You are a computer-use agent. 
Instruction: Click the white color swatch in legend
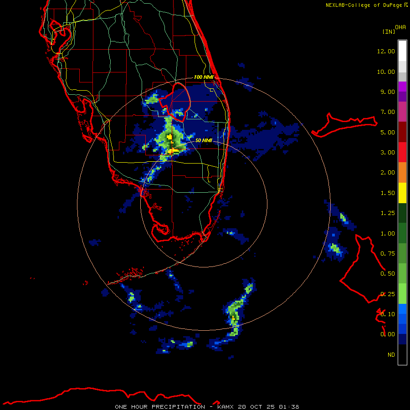[x=402, y=51]
